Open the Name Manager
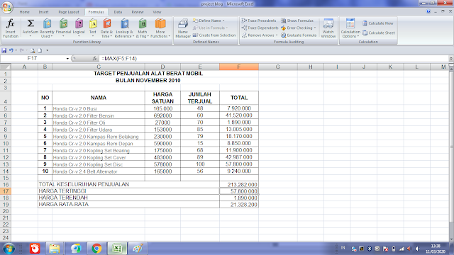Viewport: 454px width, 255px height. point(183,28)
